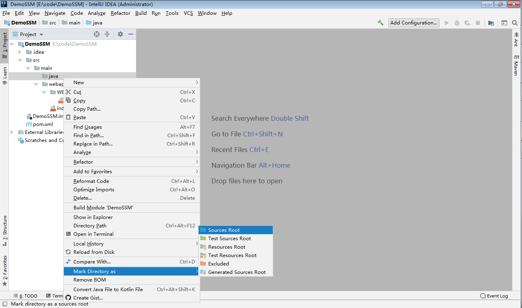Open the Tools menu
Image resolution: width=522 pixels, height=308 pixels.
point(172,13)
